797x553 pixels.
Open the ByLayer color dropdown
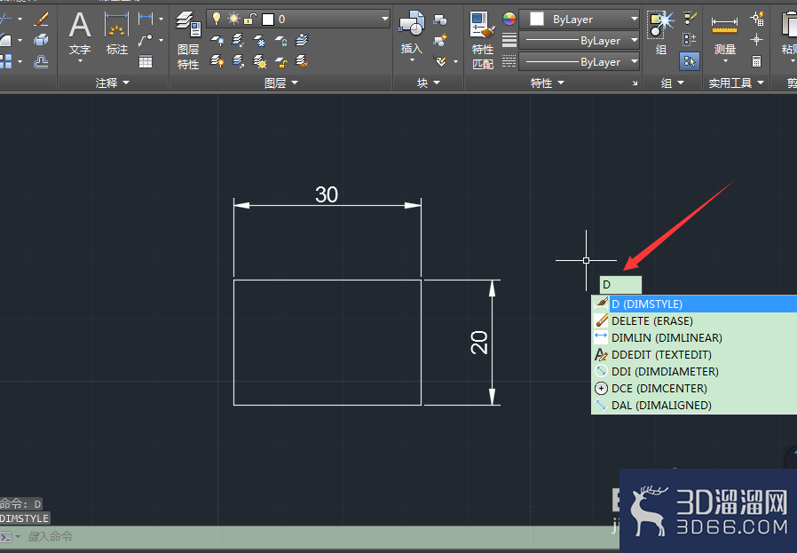(580, 20)
